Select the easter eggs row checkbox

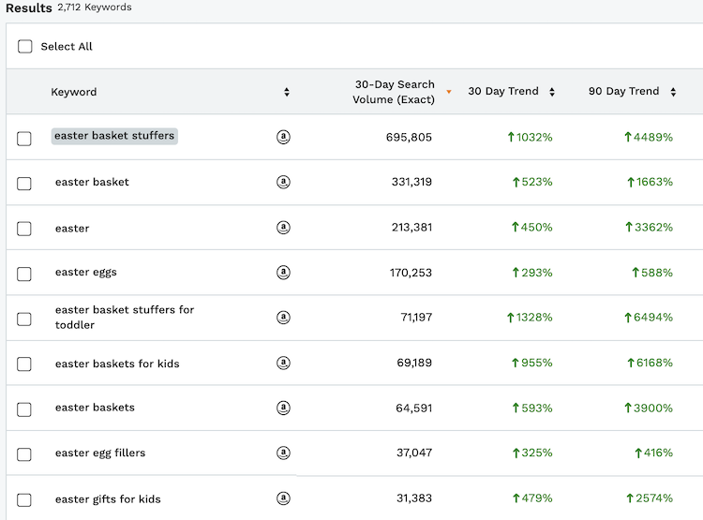point(24,274)
